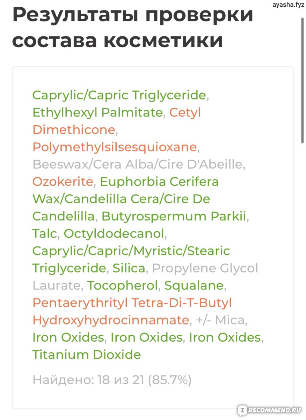Select the first Iron Oxides entry
The width and height of the screenshot is (306, 420).
click(x=68, y=338)
